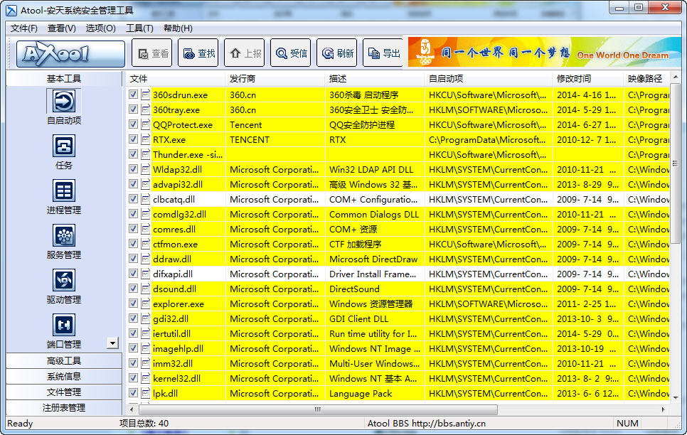Open the 服务管理 service manager
687x435 pixels.
pos(64,242)
